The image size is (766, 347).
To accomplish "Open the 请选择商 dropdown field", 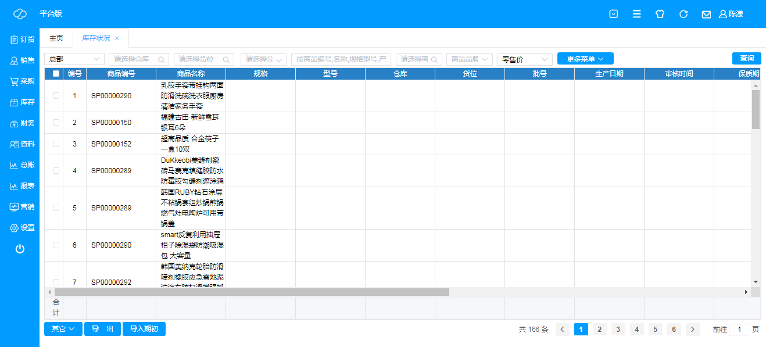I will [x=419, y=59].
